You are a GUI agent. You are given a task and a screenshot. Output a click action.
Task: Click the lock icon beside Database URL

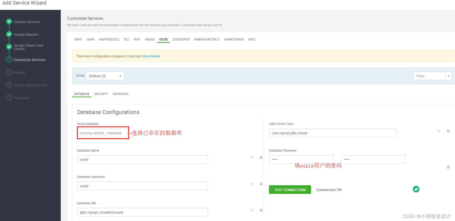click(x=261, y=210)
